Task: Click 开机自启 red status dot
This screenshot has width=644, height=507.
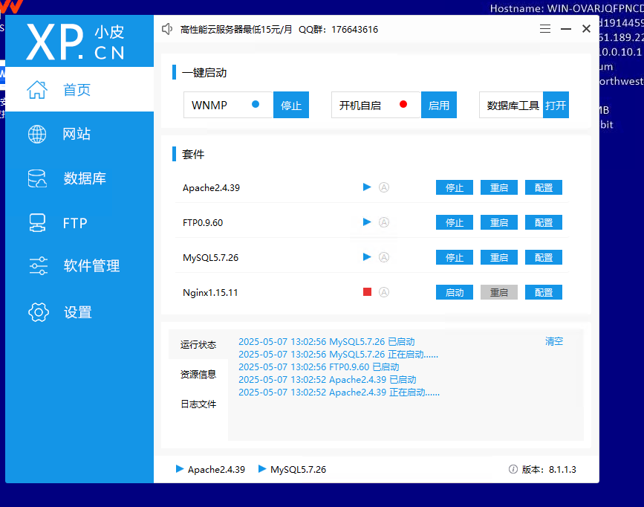Action: point(403,104)
